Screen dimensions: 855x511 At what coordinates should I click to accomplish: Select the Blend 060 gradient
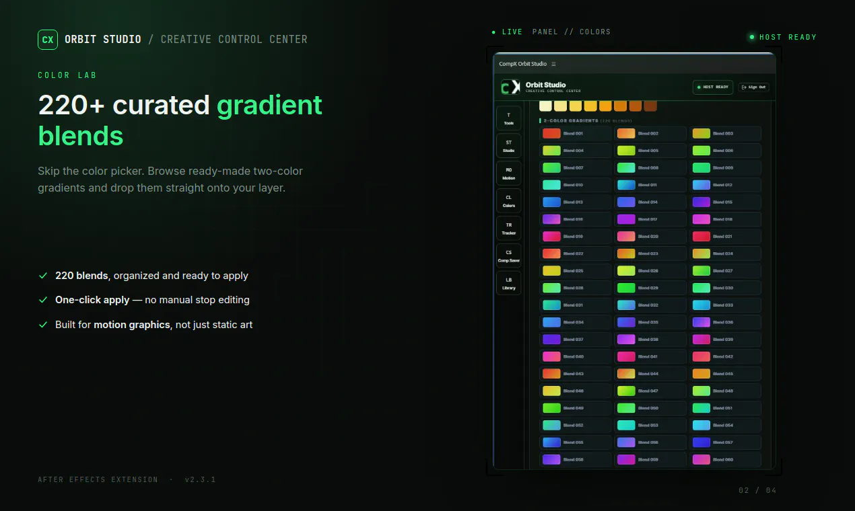(725, 459)
